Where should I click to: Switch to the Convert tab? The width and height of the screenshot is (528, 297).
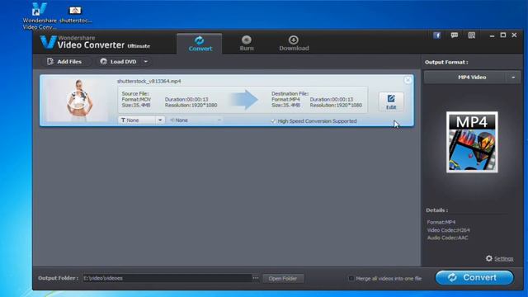tap(200, 44)
